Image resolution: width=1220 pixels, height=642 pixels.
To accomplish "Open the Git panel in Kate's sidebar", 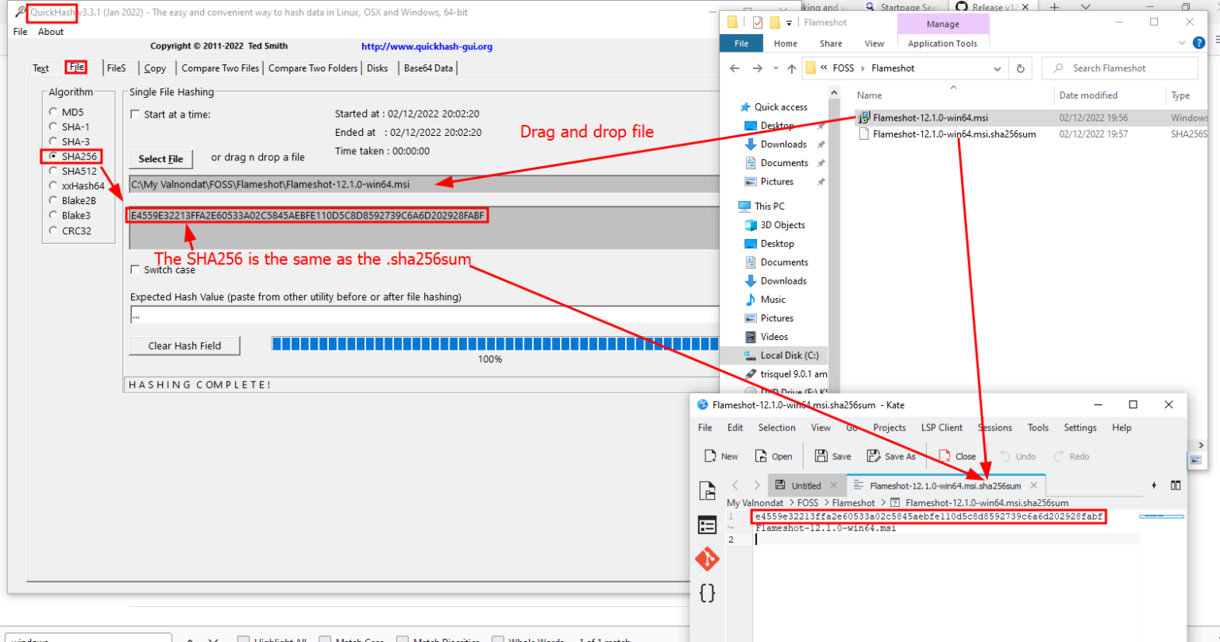I will (x=707, y=559).
